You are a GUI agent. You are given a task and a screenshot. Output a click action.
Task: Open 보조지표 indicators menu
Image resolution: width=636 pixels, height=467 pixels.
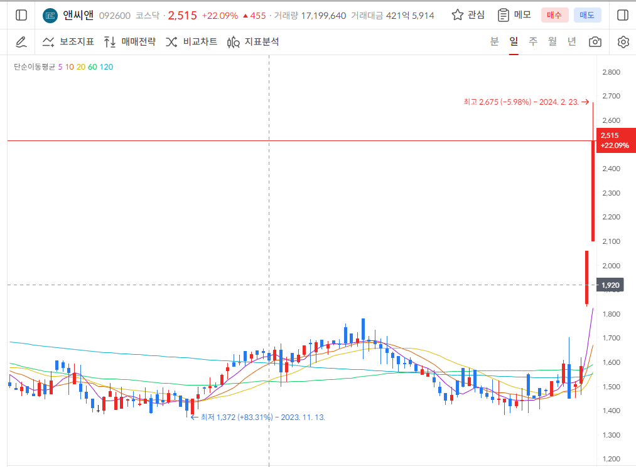tap(68, 42)
